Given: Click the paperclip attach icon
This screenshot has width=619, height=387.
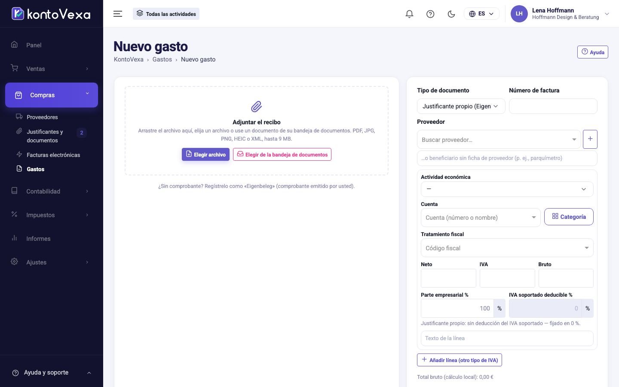Looking at the screenshot, I should click(x=257, y=106).
